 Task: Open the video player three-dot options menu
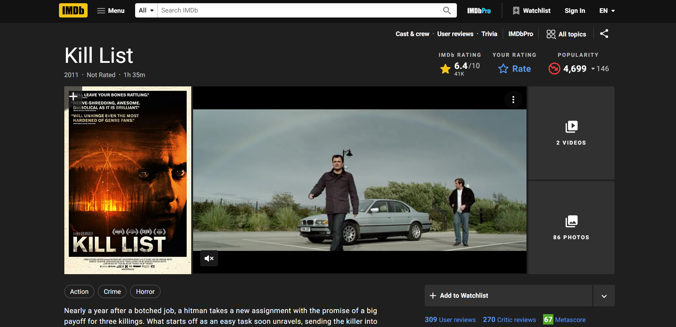click(x=513, y=100)
